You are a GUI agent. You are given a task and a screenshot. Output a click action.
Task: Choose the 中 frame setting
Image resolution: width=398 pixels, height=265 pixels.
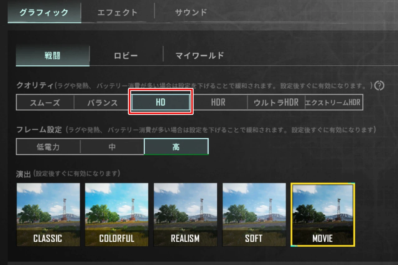(x=112, y=147)
